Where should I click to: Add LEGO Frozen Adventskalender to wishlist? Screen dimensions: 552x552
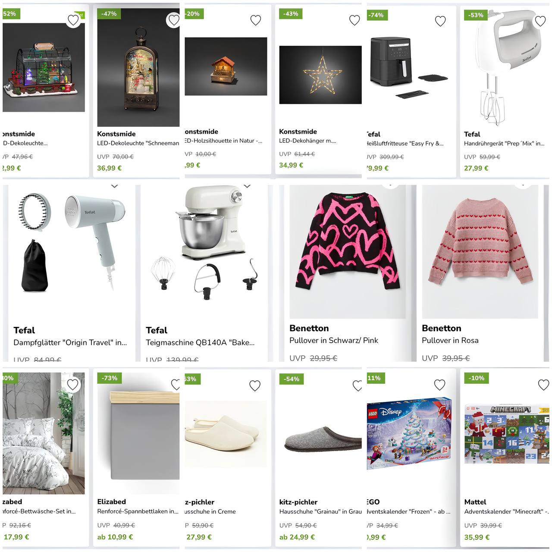click(x=439, y=385)
